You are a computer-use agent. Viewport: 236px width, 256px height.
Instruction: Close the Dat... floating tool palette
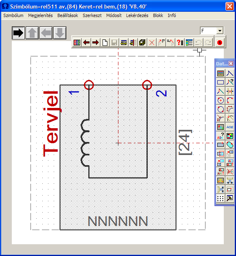[231, 64]
